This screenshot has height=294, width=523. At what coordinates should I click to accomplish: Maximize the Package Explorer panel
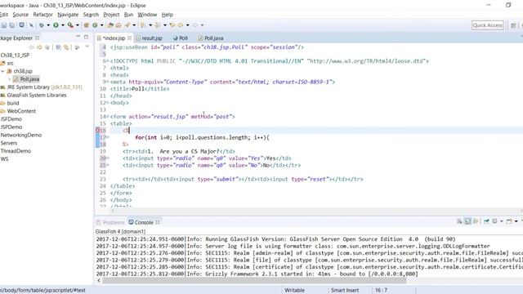87,37
